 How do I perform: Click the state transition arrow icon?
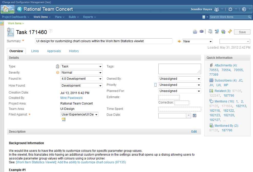tap(179, 41)
